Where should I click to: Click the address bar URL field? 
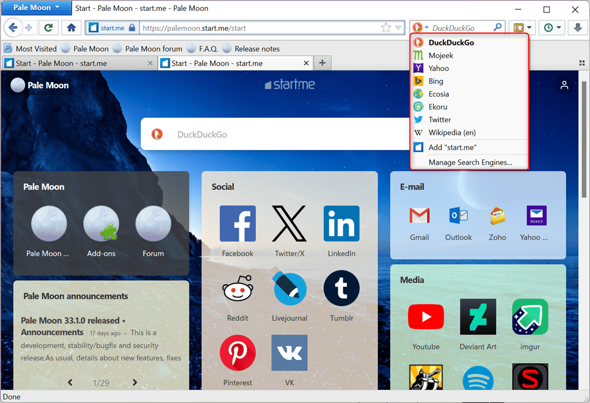260,28
